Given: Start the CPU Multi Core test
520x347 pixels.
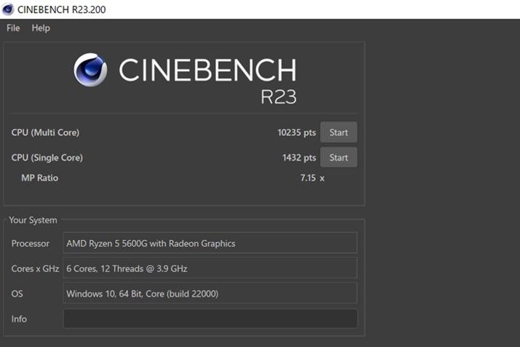Looking at the screenshot, I should (339, 132).
